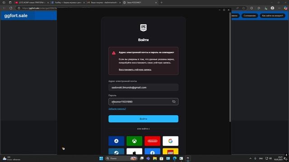Sign in with the PlayStation button

(x=117, y=141)
